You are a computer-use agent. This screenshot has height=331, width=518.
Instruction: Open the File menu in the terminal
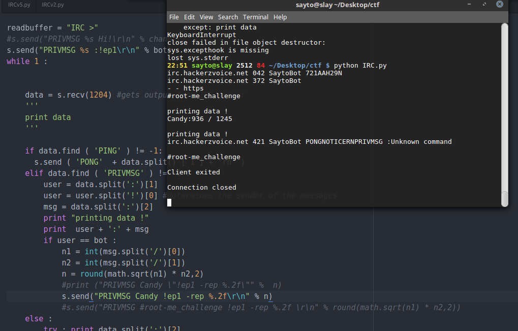tap(174, 17)
